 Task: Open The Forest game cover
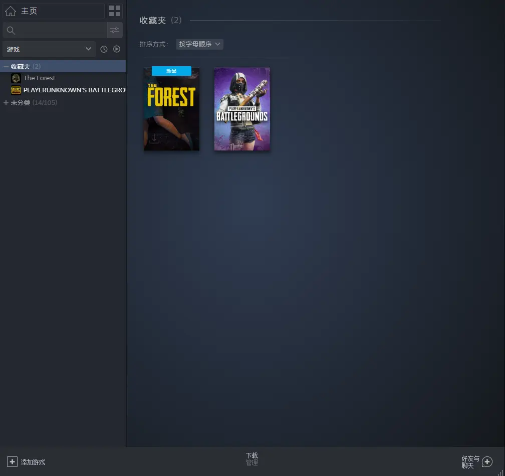(172, 109)
